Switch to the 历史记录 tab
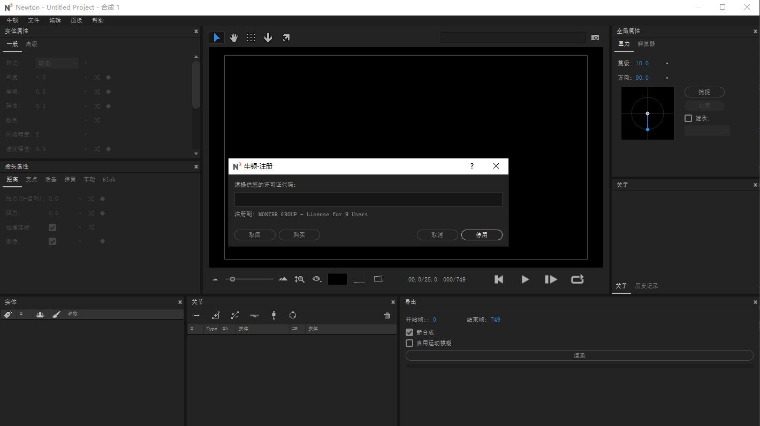The width and height of the screenshot is (760, 426). 647,286
